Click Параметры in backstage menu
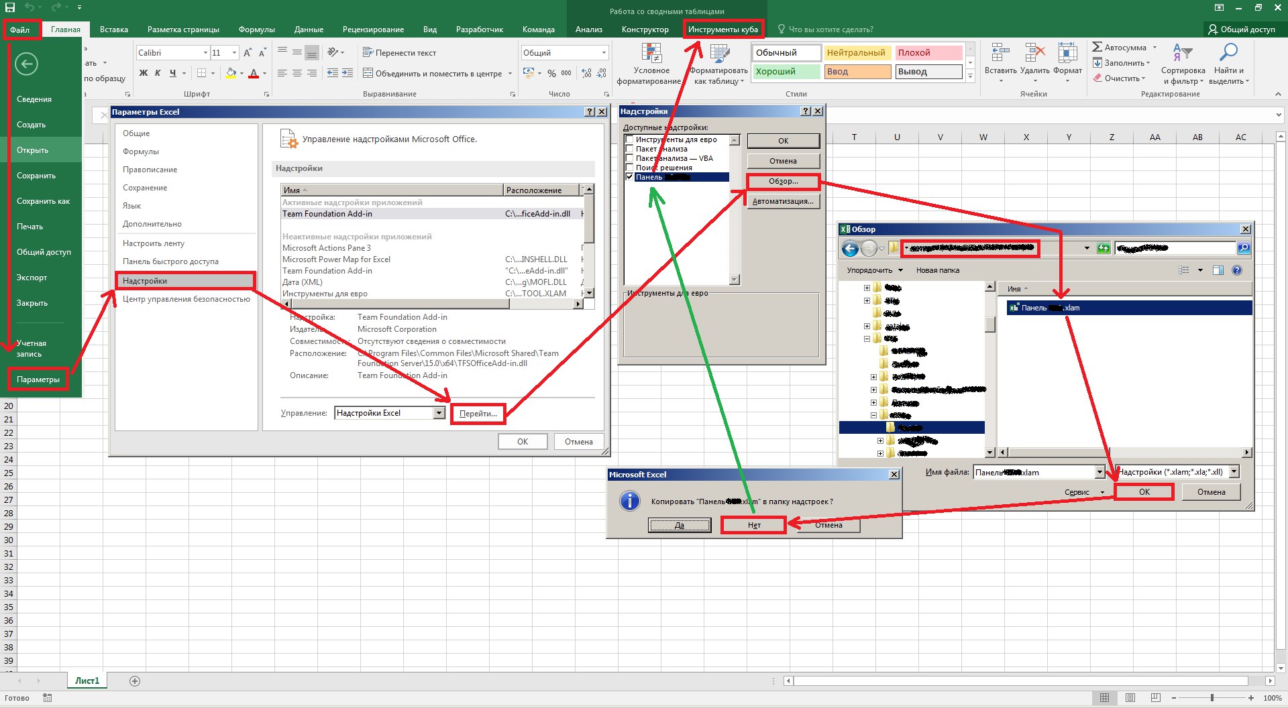 pos(38,379)
